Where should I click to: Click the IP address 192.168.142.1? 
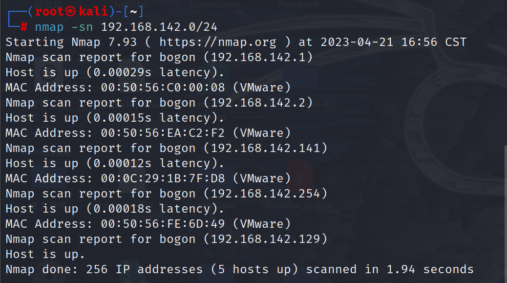point(258,57)
